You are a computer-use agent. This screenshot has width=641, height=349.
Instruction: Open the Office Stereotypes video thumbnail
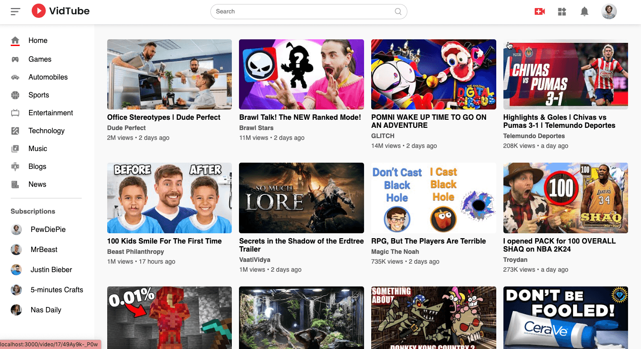click(x=169, y=74)
